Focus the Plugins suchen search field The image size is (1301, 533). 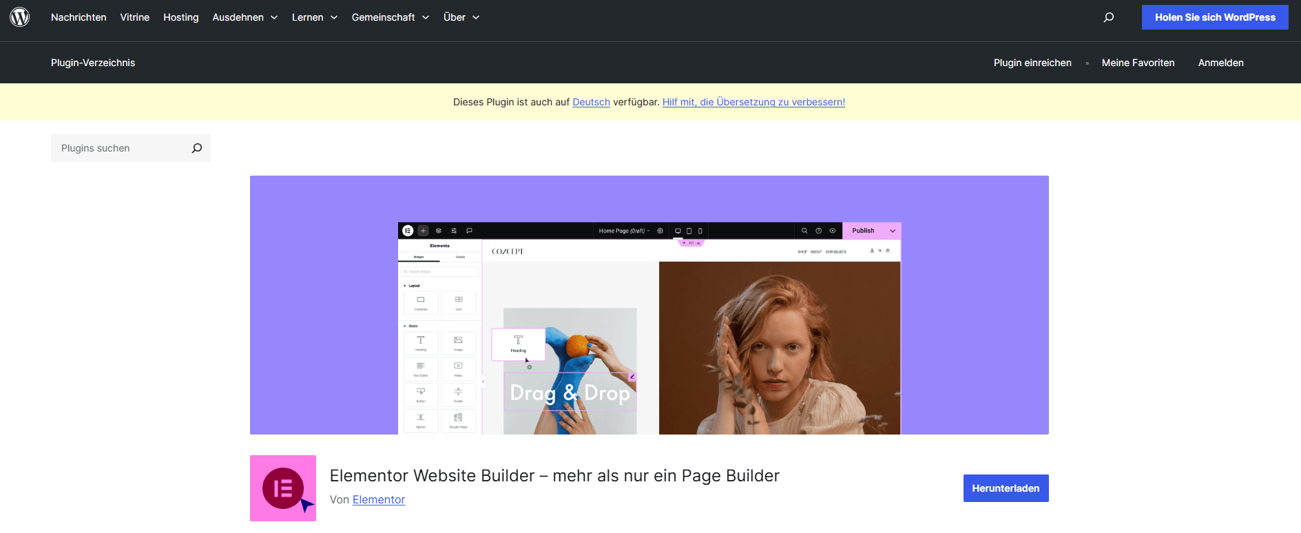pos(121,148)
